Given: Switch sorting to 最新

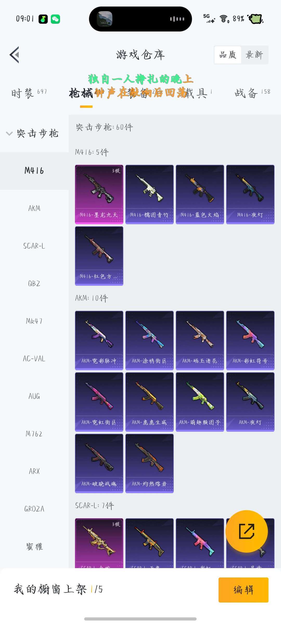Looking at the screenshot, I should click(254, 55).
